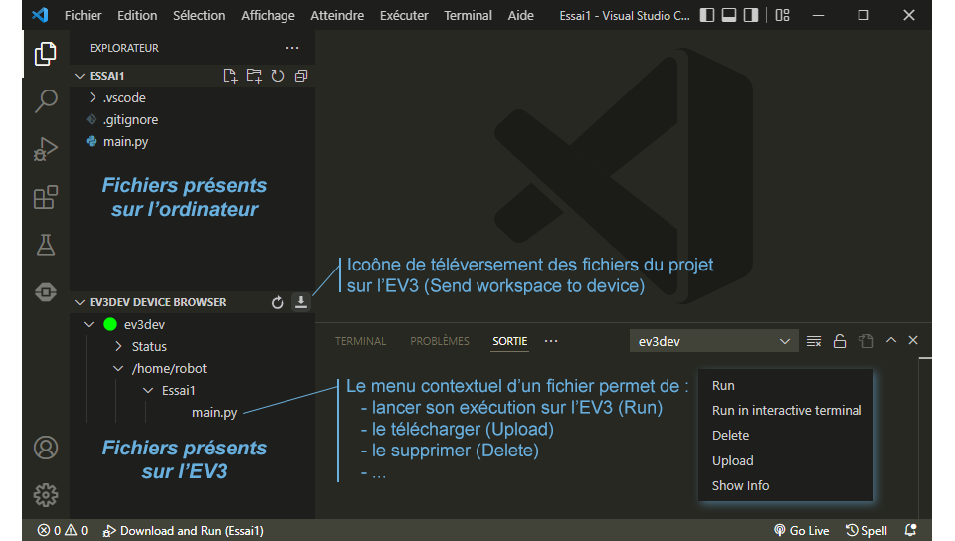Click New Folder icon in ESSAI1 header
The width and height of the screenshot is (955, 541).
254,76
